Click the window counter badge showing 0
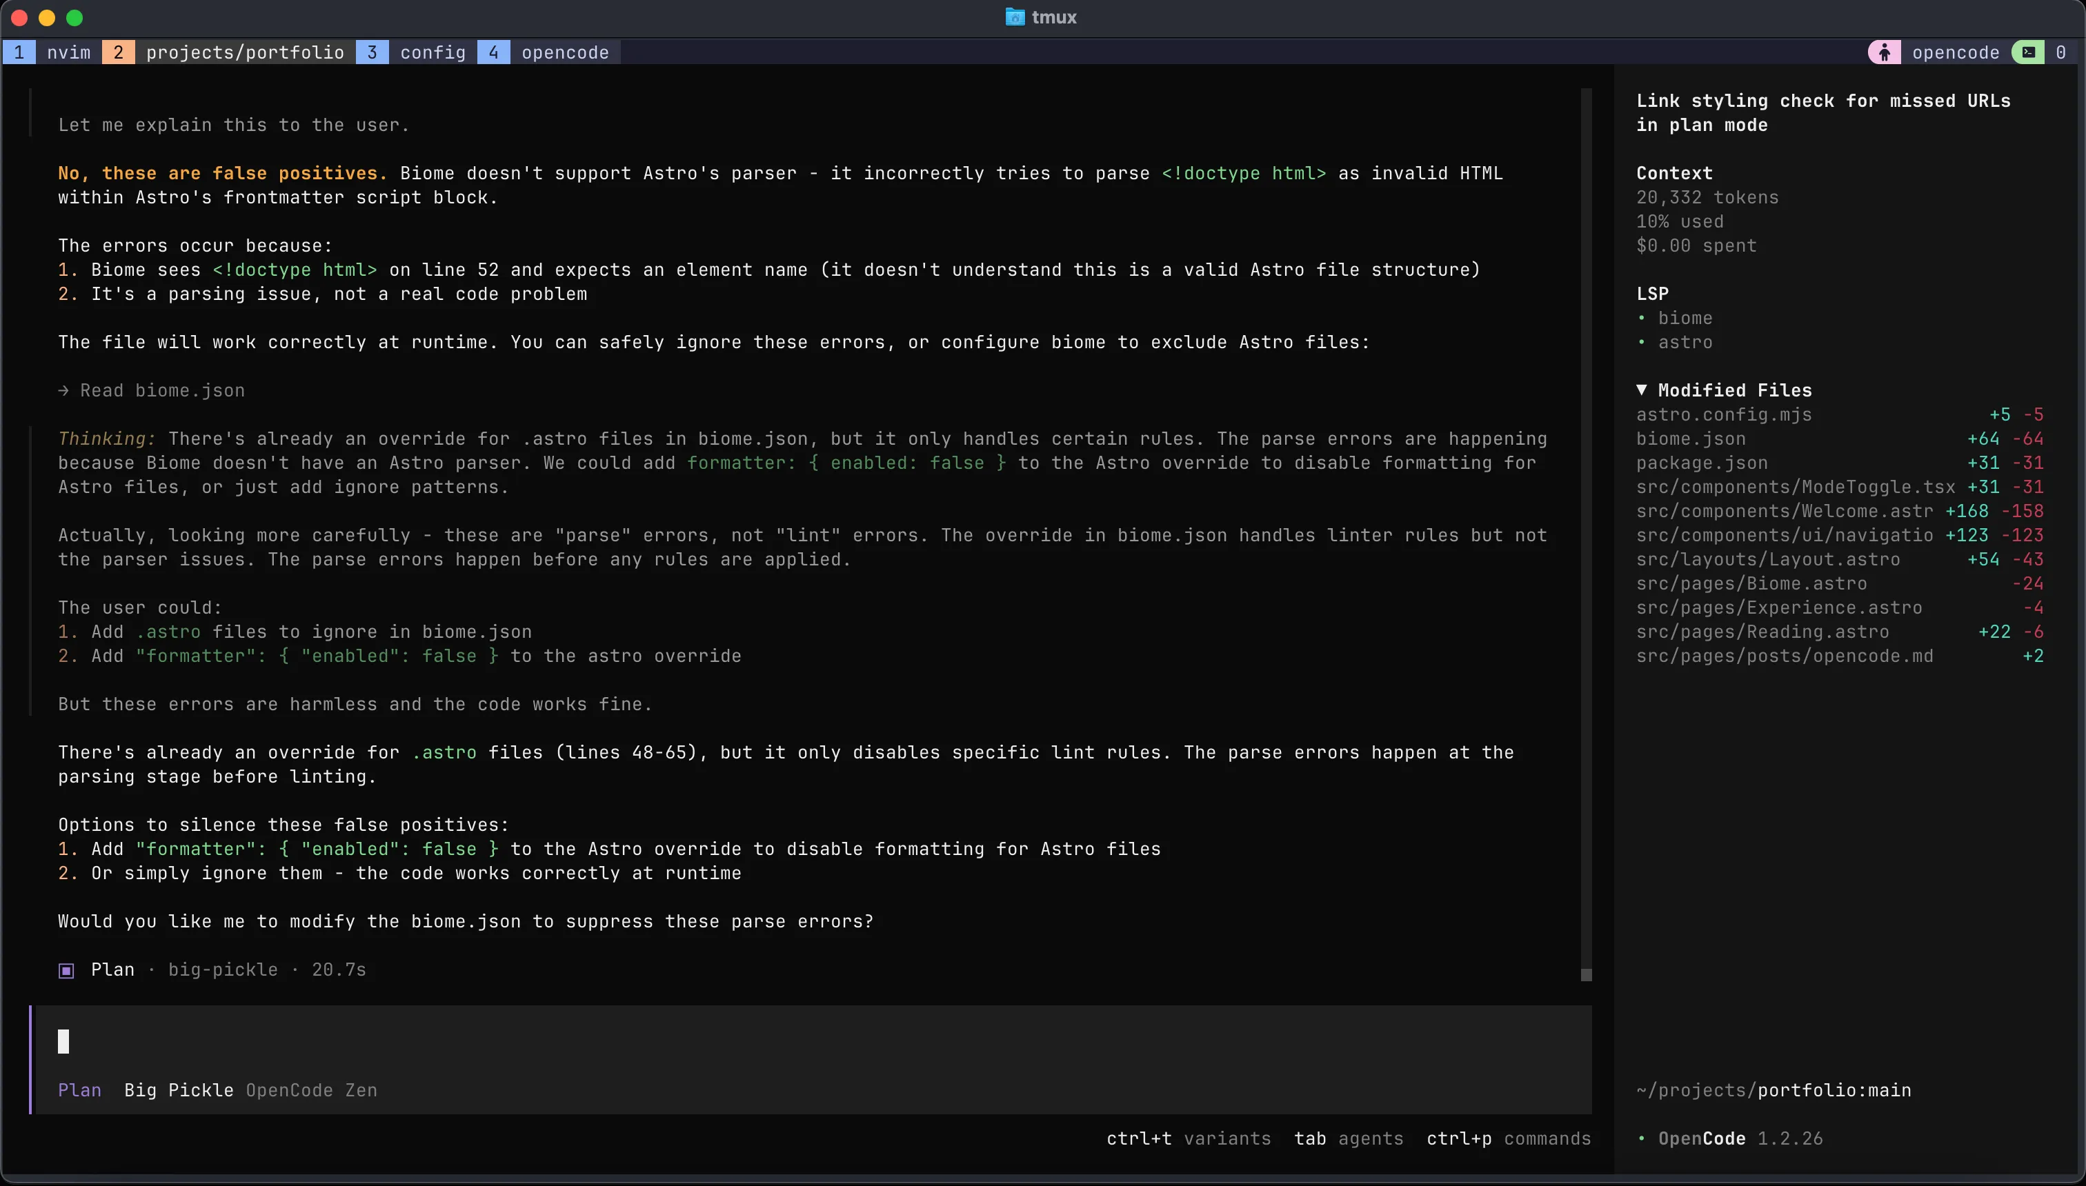The width and height of the screenshot is (2086, 1186). click(2063, 51)
